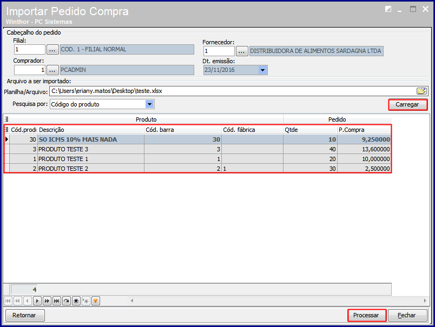Open the Fornecedor lookup ellipsis button

(242, 51)
